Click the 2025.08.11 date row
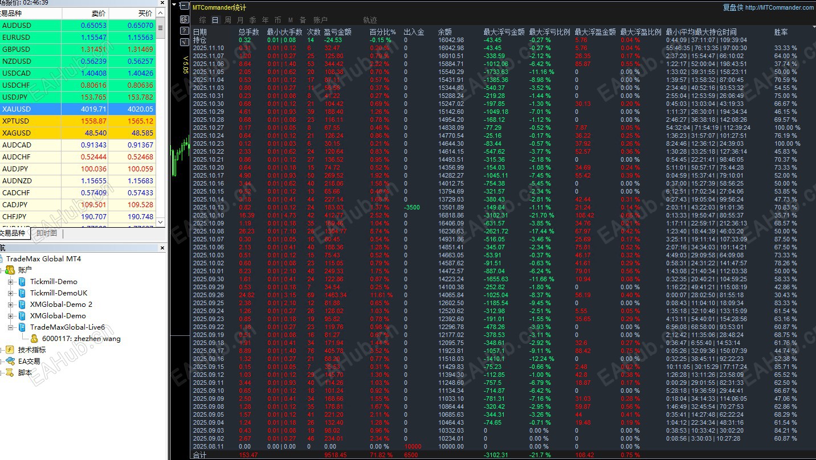Screen dimensions: 816x460 click(209, 446)
